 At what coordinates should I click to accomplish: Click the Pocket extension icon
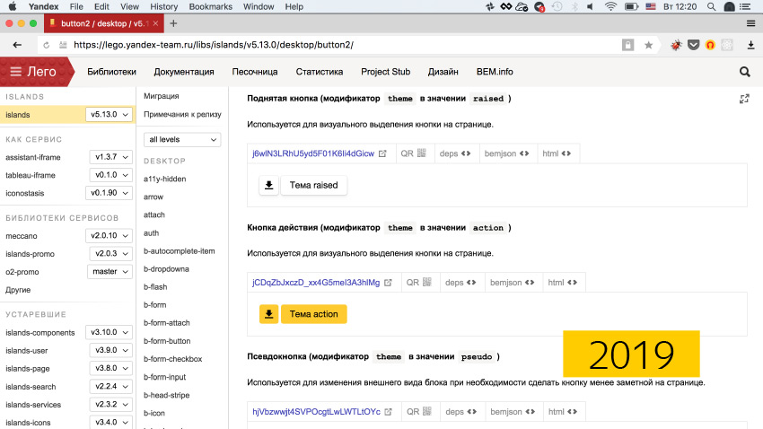(693, 45)
